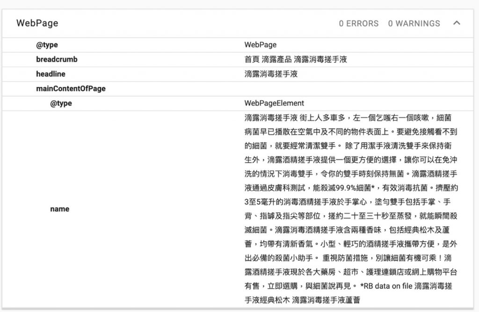Screen dimensions: 479x312
Task: Click the 0 WARNINGS count
Action: point(414,23)
